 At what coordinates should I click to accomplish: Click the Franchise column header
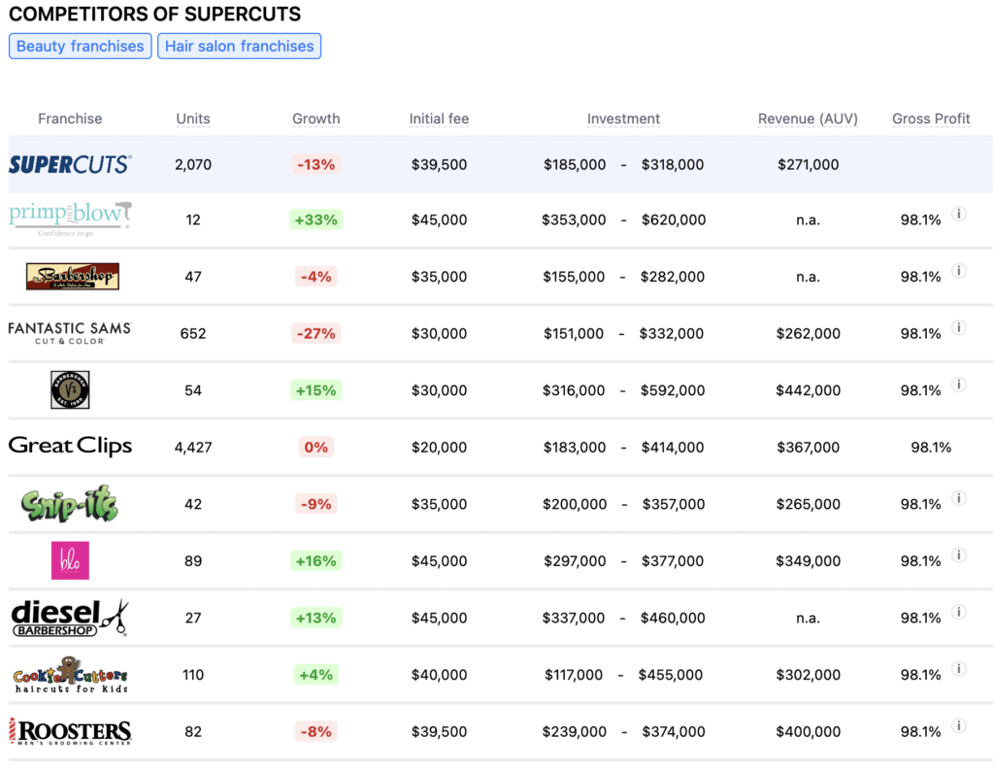pos(70,118)
